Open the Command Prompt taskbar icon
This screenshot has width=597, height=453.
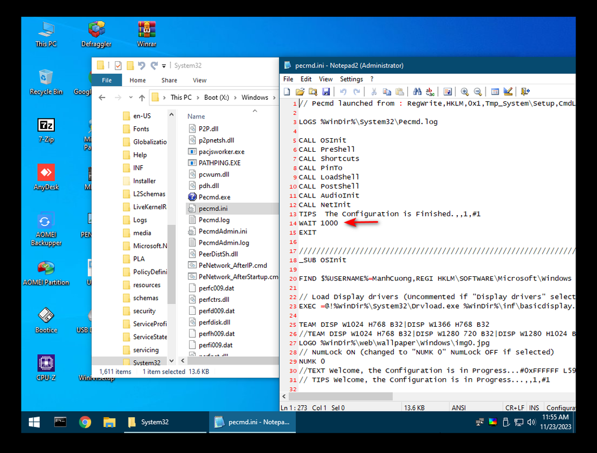[x=60, y=422]
